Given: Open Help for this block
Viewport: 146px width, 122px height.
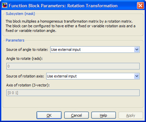Looking at the screenshot, I should tap(103, 115).
